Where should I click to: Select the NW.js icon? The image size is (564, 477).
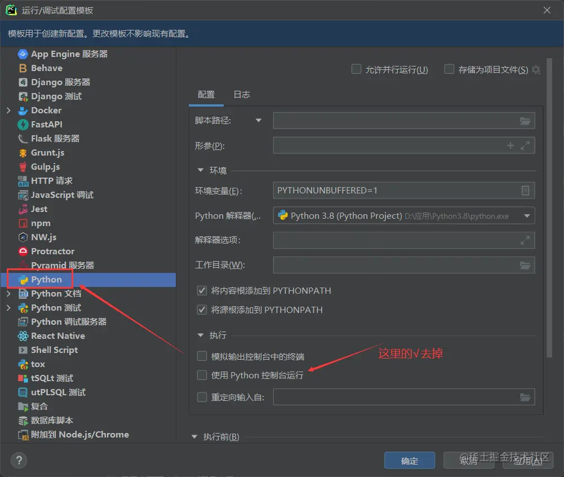pyautogui.click(x=23, y=237)
